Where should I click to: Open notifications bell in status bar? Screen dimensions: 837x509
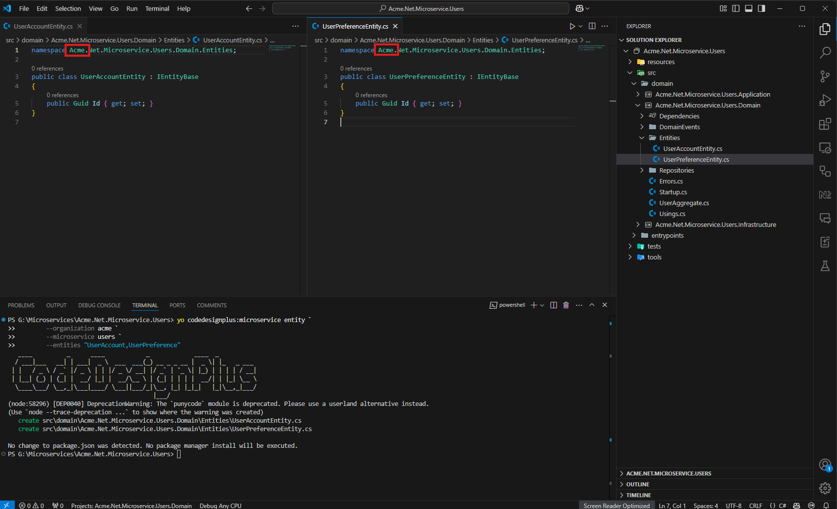tap(826, 505)
